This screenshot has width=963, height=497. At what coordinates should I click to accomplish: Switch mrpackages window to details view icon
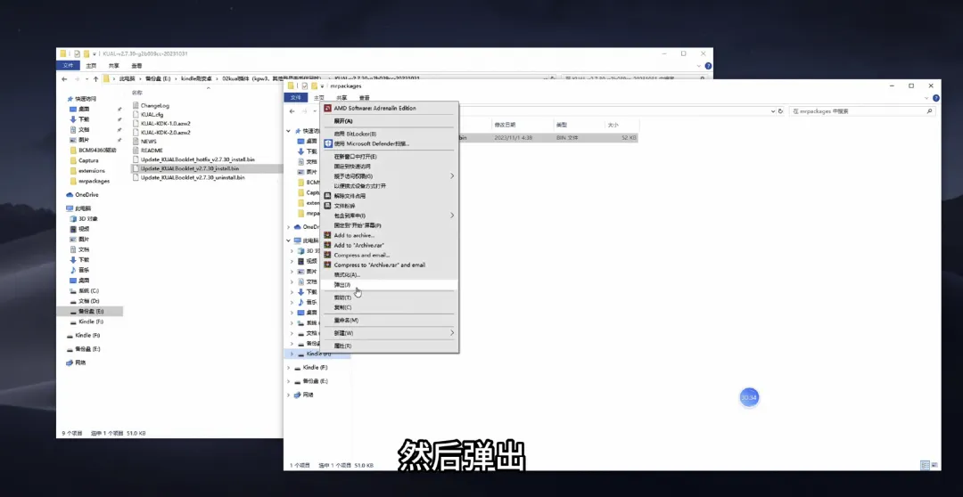923,466
